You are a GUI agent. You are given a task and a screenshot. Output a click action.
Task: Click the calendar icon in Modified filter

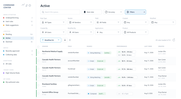tap(152, 22)
